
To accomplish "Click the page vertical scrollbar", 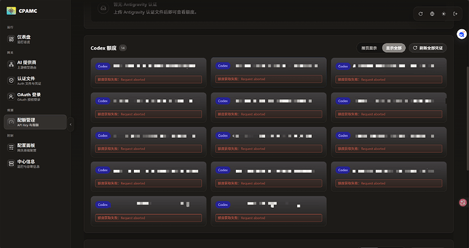I will [x=467, y=118].
